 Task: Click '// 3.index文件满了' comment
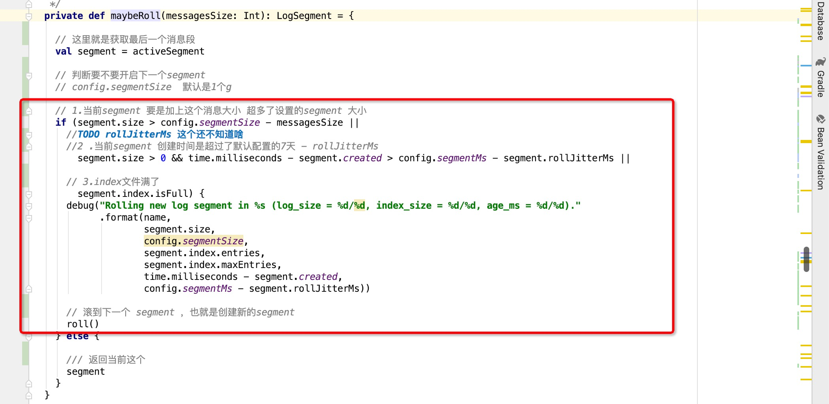113,182
